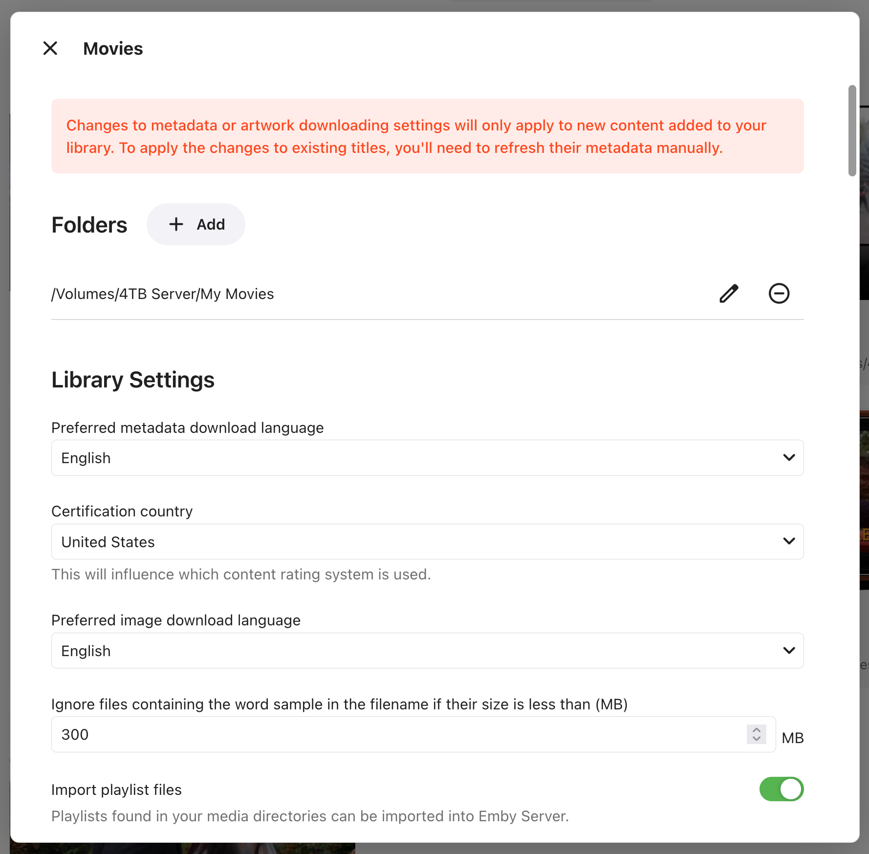Image resolution: width=869 pixels, height=854 pixels.
Task: Open Preferred metadata download language dropdown
Action: click(427, 458)
